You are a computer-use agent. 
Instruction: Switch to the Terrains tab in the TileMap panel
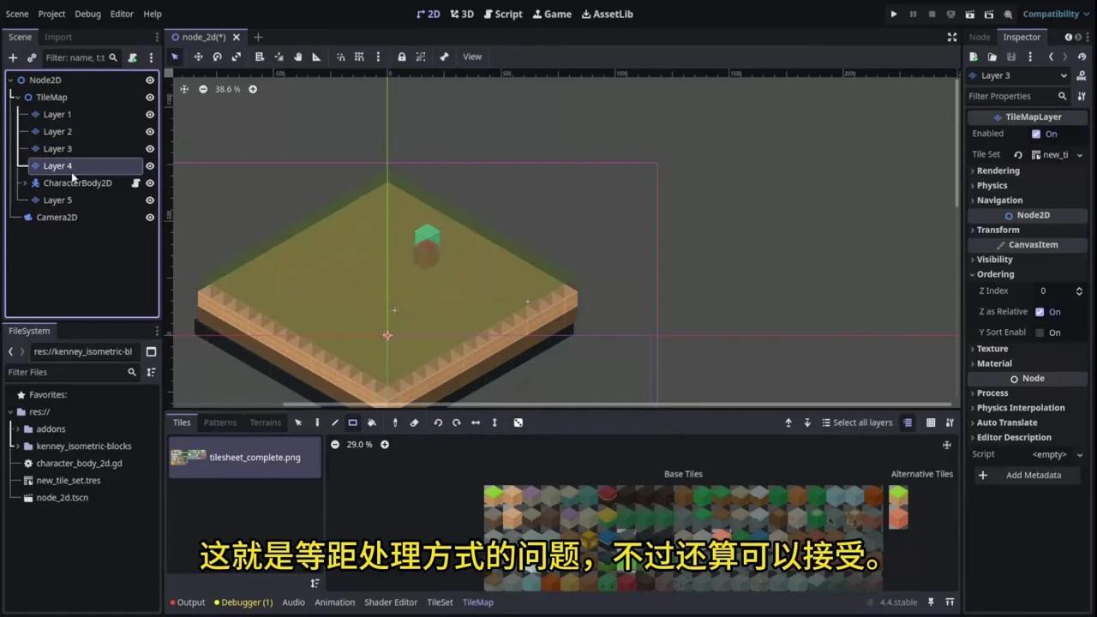(265, 422)
